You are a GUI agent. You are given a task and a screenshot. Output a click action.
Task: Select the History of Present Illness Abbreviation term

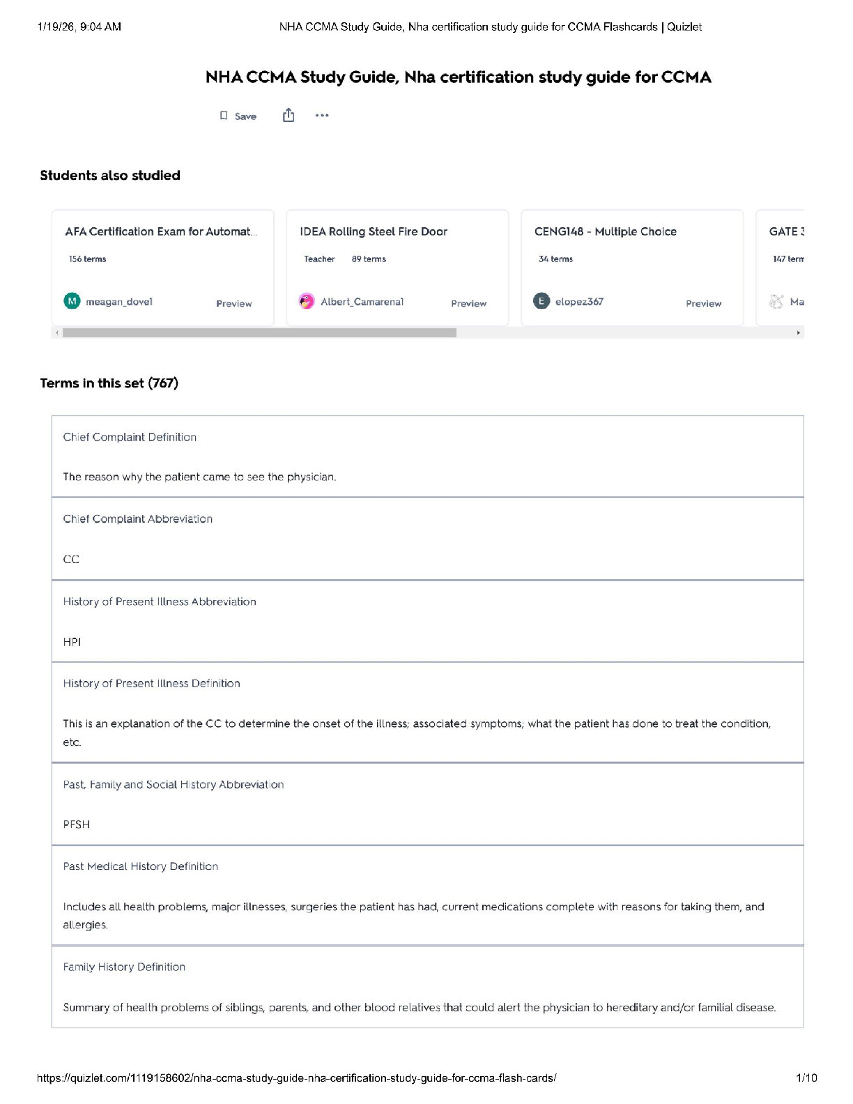pyautogui.click(x=427, y=621)
